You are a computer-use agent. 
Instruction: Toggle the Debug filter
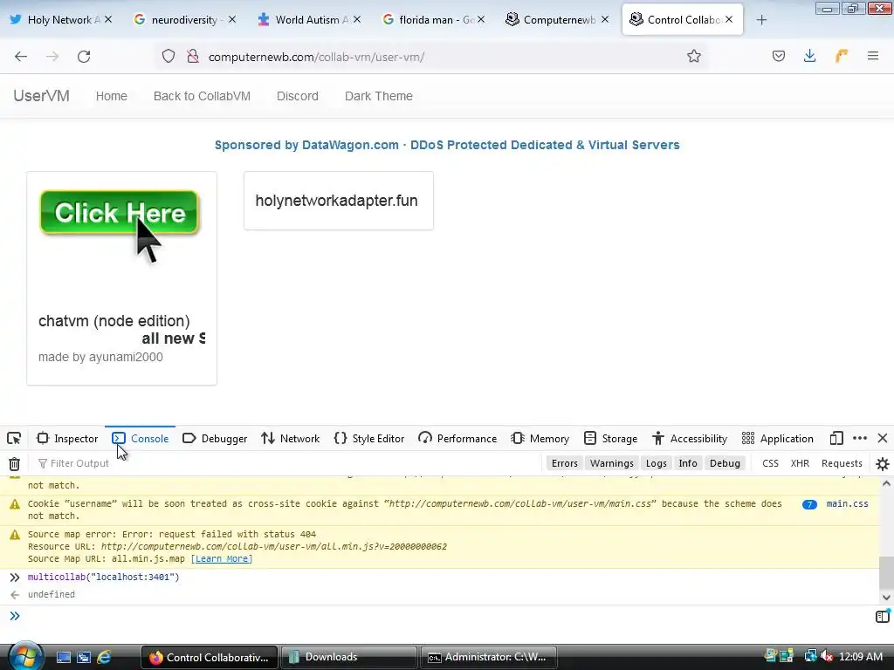(x=725, y=463)
